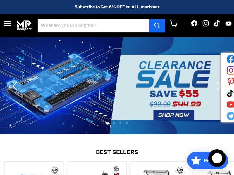This screenshot has height=175, width=234.
Task: Click the Pinterest icon in side panel
Action: point(230,82)
